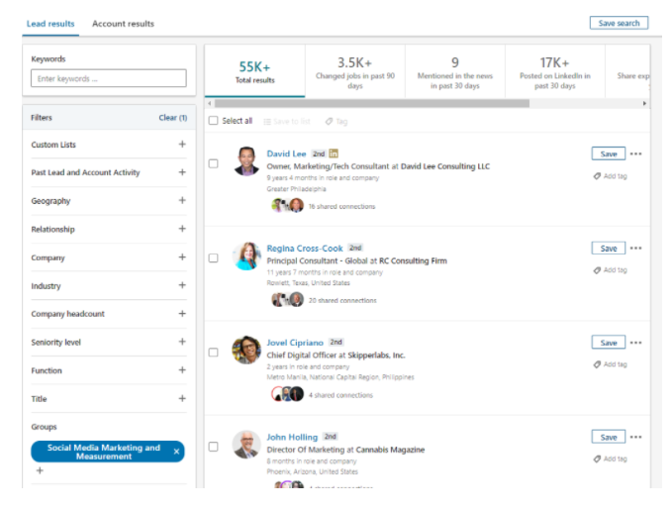Click David Lee's LinkedIn premium badge icon

pos(334,153)
